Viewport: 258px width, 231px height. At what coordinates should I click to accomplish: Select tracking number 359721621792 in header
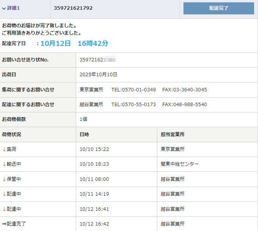click(73, 8)
